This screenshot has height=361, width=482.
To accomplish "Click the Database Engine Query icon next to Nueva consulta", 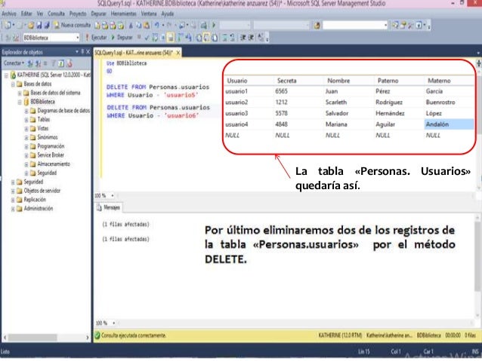I will point(97,25).
